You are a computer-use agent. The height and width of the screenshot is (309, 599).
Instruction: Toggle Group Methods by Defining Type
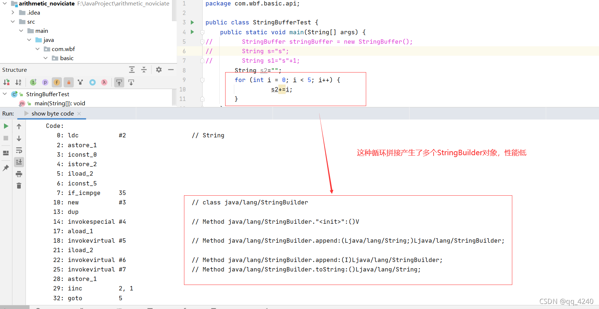(x=81, y=82)
